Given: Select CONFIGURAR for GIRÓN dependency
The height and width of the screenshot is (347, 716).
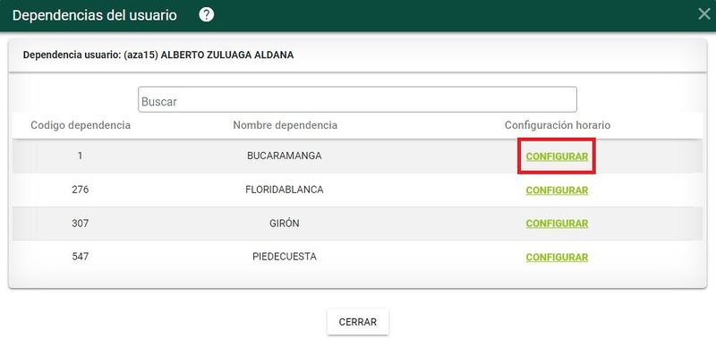Looking at the screenshot, I should point(557,224).
